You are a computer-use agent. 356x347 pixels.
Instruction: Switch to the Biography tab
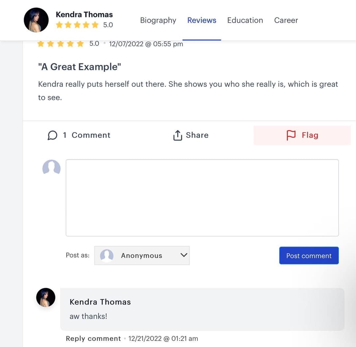pos(158,20)
